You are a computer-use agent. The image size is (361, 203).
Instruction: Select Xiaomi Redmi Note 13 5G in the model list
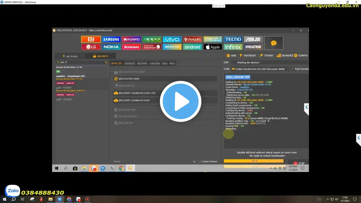click(82, 83)
